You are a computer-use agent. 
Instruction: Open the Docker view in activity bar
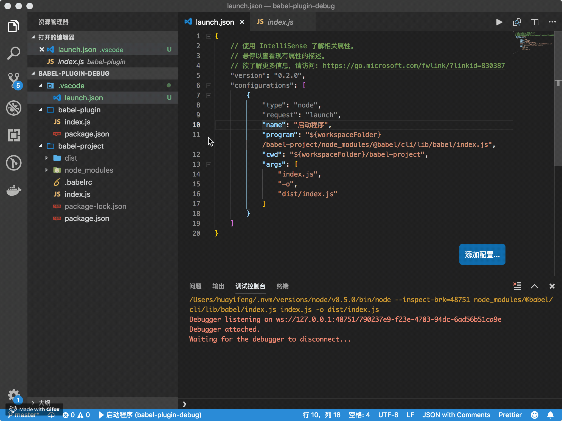click(13, 190)
